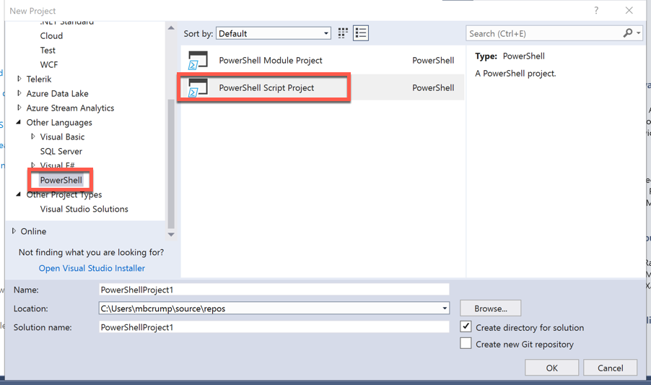
Task: Click the Browse button
Action: coord(490,308)
